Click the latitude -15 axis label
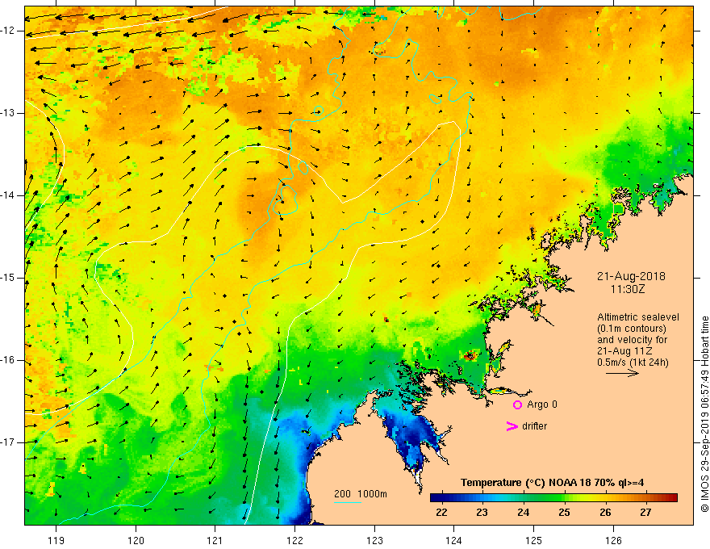Viewport: 710px width, 549px height. click(x=9, y=278)
